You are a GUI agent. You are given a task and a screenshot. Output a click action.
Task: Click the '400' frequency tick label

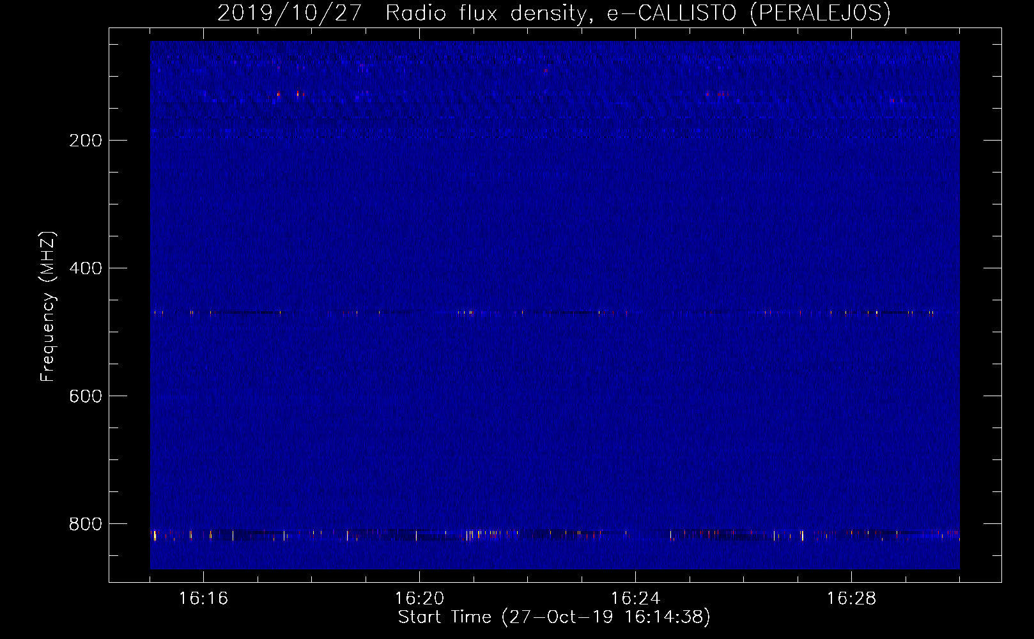(x=85, y=268)
